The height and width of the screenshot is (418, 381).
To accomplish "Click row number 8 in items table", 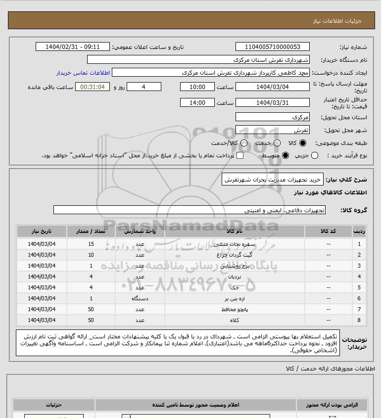I will point(359,320).
